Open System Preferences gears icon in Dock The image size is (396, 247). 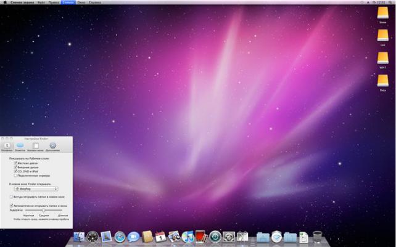point(229,237)
